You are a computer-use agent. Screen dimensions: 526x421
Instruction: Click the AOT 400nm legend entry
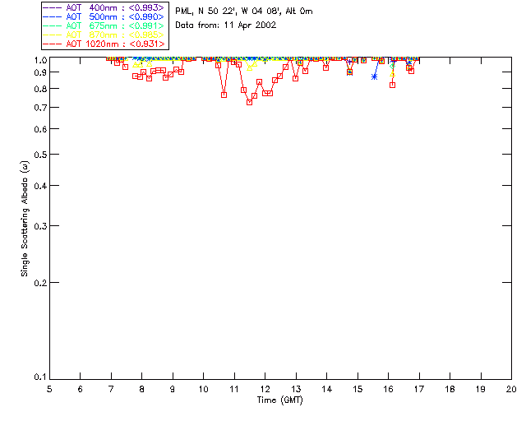(x=104, y=7)
